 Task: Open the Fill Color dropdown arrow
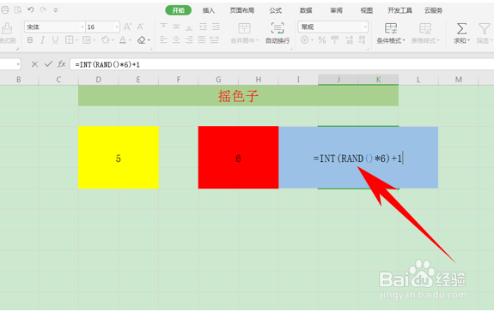click(113, 40)
